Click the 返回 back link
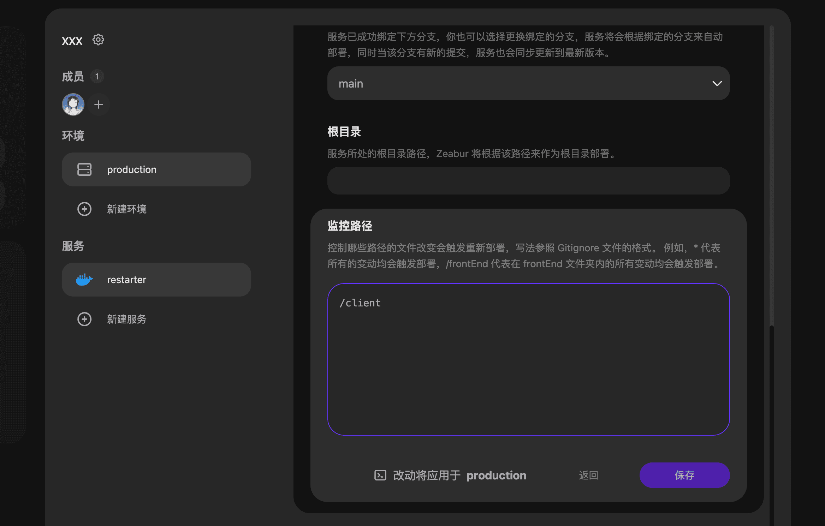 click(x=588, y=475)
